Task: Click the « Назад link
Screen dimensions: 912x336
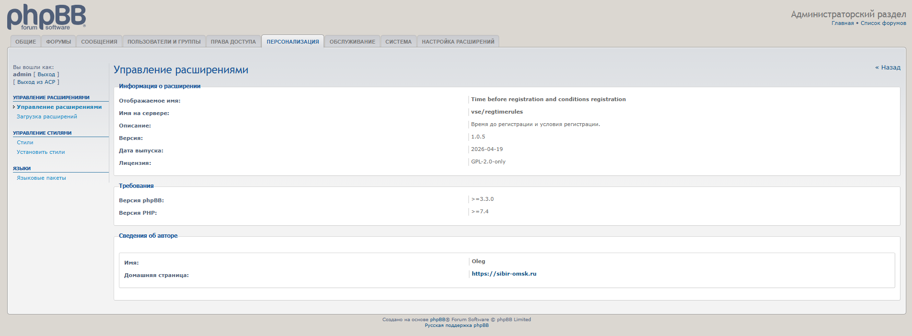Action: coord(888,68)
